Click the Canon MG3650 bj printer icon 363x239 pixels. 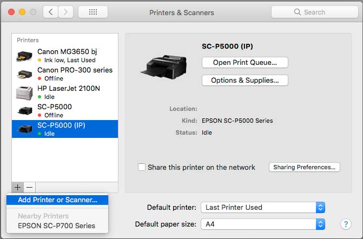pos(24,56)
